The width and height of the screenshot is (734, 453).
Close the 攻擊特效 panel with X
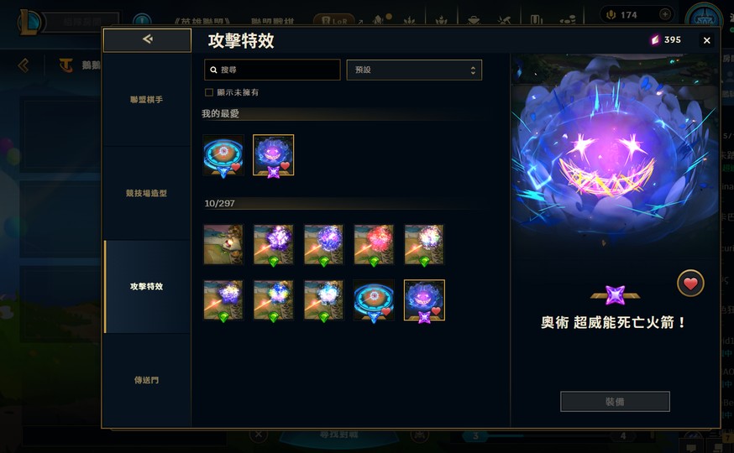point(707,40)
